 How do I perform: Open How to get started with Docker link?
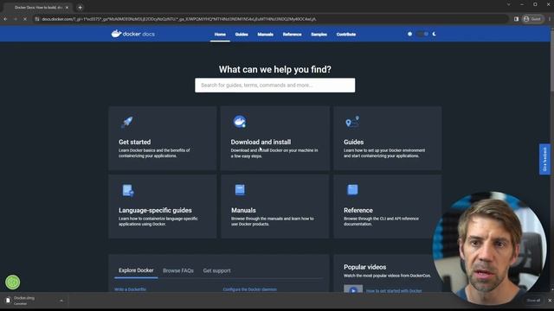[x=394, y=291]
